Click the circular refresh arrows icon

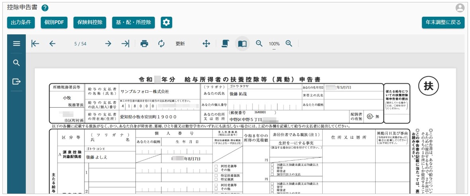[x=161, y=44]
